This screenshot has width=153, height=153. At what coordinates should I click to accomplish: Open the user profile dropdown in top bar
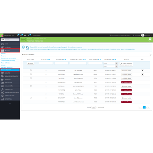coord(146,35)
